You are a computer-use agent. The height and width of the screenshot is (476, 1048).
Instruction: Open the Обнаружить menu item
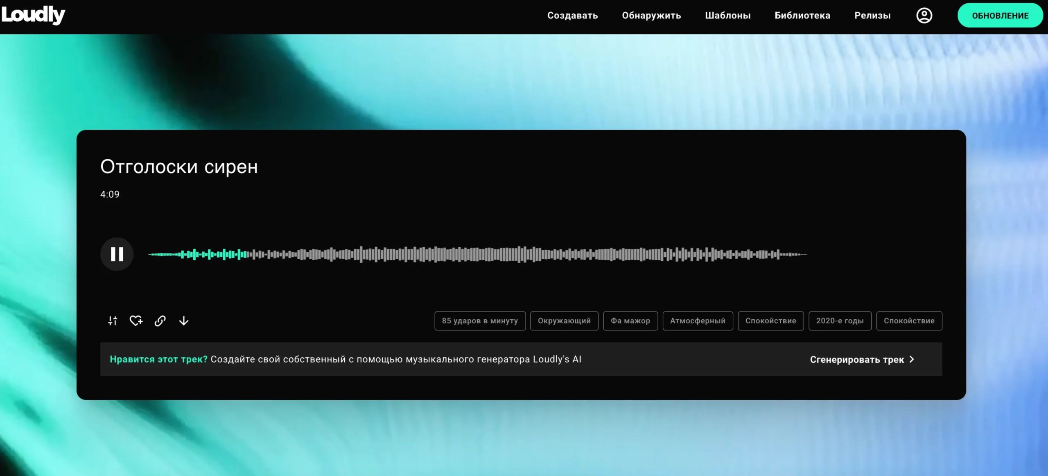[651, 16]
